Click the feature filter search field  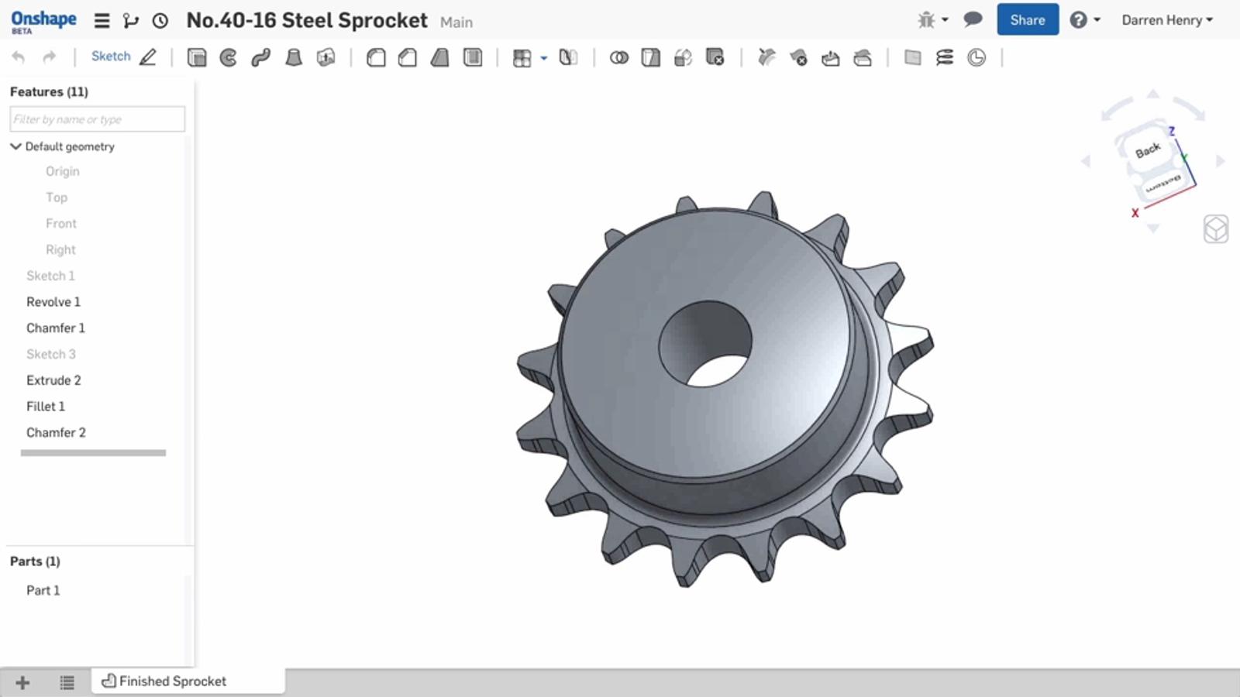97,119
